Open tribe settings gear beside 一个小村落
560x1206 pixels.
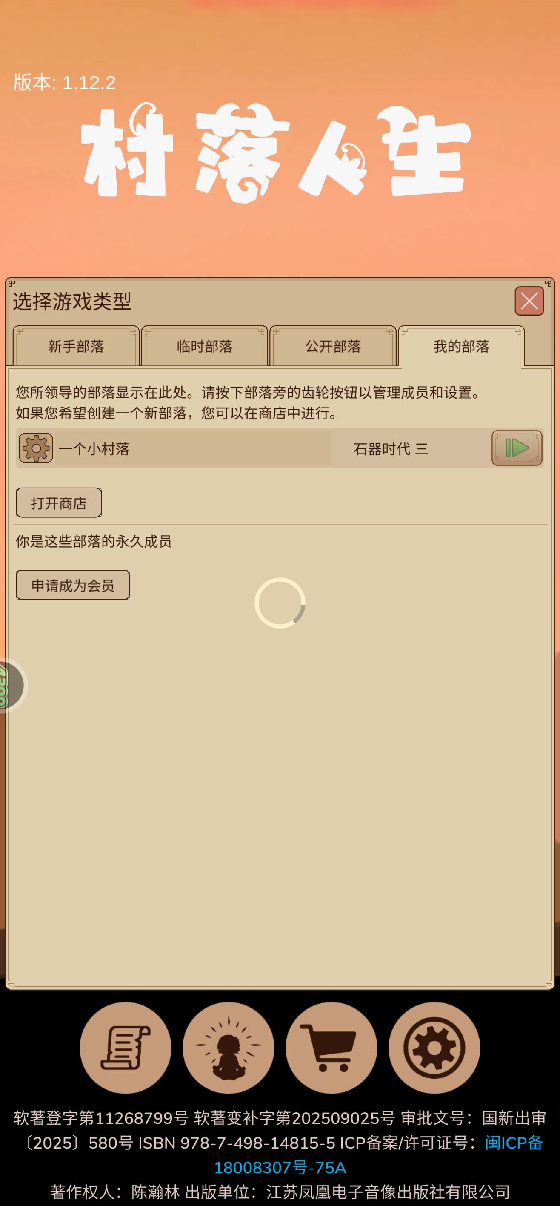coord(36,448)
